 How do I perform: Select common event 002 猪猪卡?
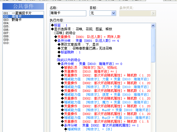pyautogui.click(x=23, y=16)
